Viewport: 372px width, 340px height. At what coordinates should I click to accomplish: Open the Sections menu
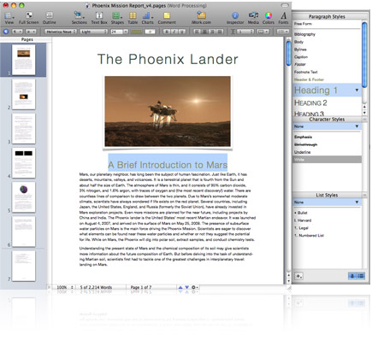click(x=79, y=18)
